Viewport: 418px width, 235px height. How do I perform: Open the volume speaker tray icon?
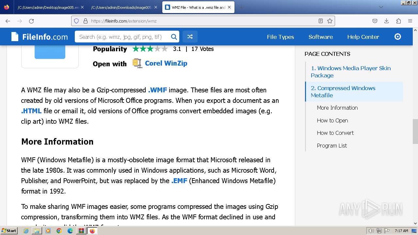371,231
